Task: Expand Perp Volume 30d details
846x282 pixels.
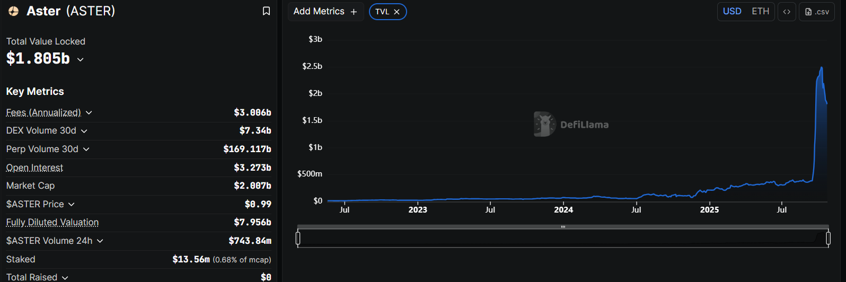Action: (86, 149)
